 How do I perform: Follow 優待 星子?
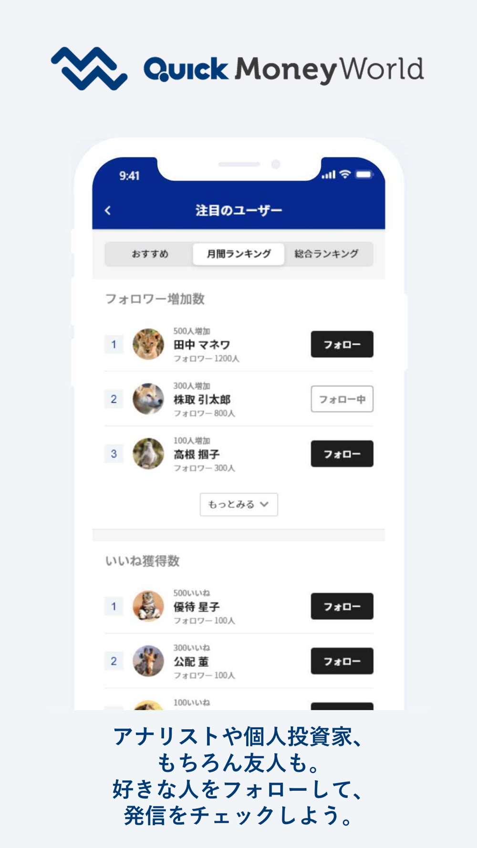point(342,606)
